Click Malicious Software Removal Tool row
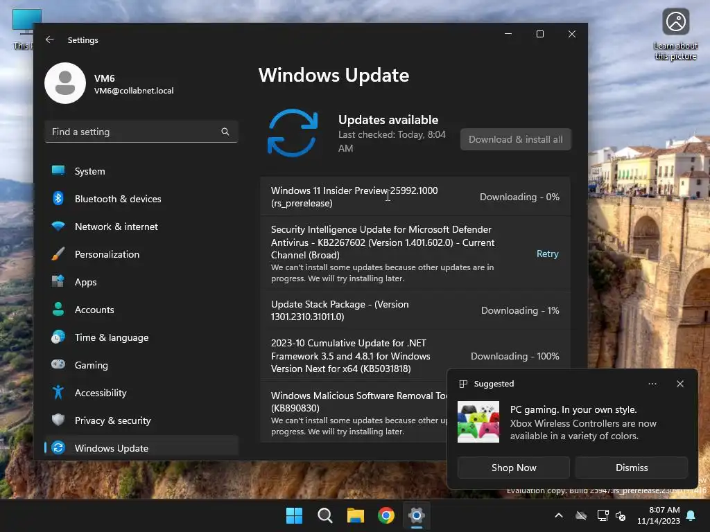 coord(354,413)
